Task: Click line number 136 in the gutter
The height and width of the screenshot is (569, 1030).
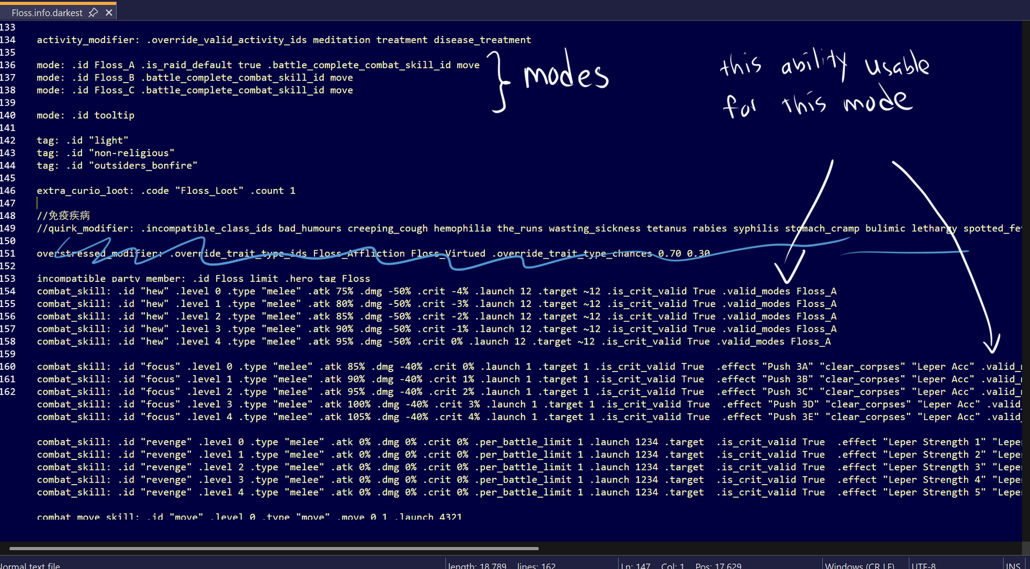Action: click(8, 65)
